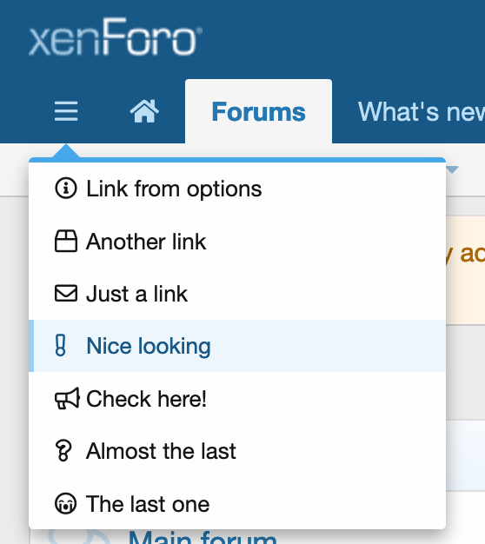The image size is (485, 544).
Task: Open Almost the last entry
Action: click(237, 451)
